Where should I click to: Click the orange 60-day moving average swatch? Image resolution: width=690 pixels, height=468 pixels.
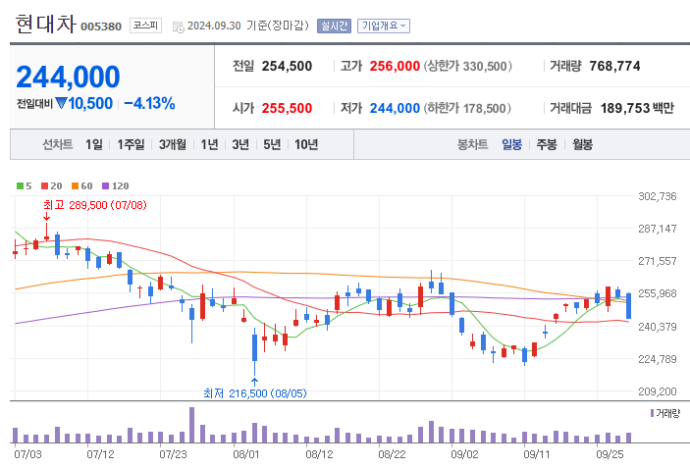75,186
